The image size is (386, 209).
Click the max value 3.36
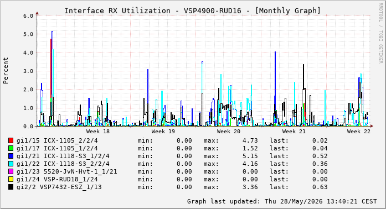tap(250, 187)
